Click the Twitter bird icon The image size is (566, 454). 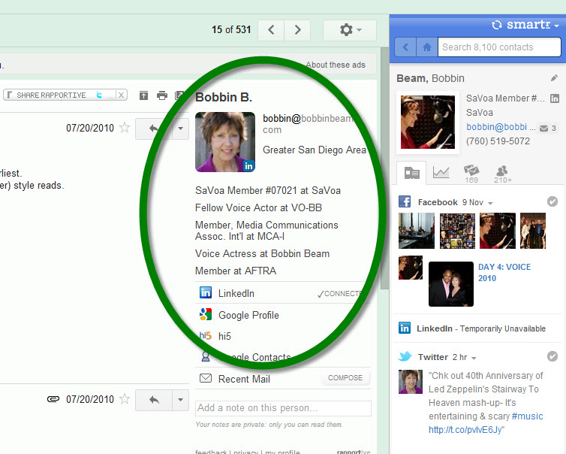(x=405, y=356)
